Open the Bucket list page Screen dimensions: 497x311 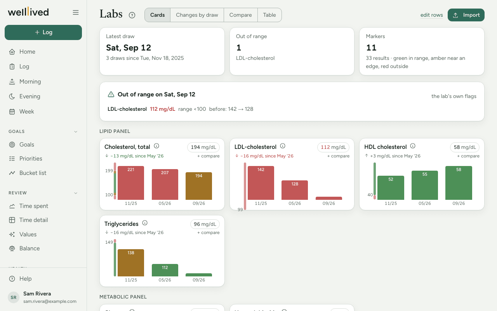point(43,173)
